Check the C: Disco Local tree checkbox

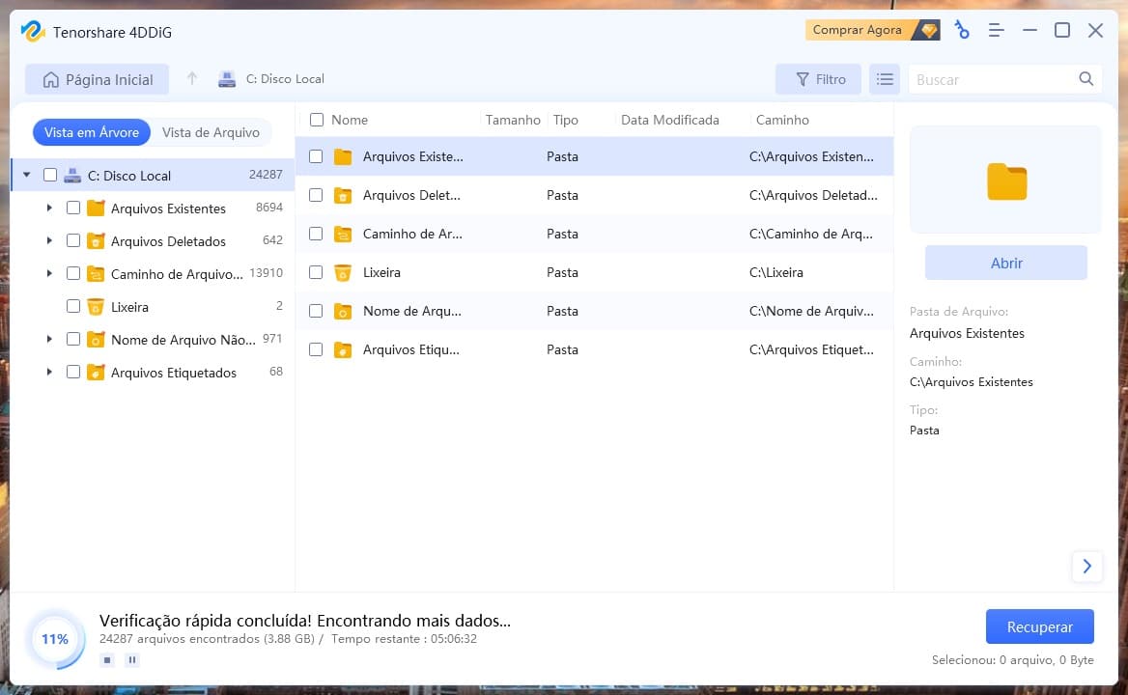[50, 175]
